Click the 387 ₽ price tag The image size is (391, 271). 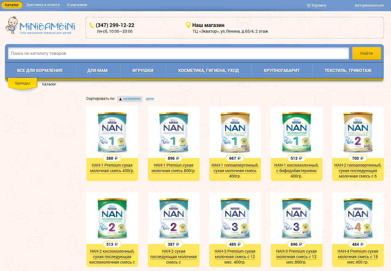173,244
